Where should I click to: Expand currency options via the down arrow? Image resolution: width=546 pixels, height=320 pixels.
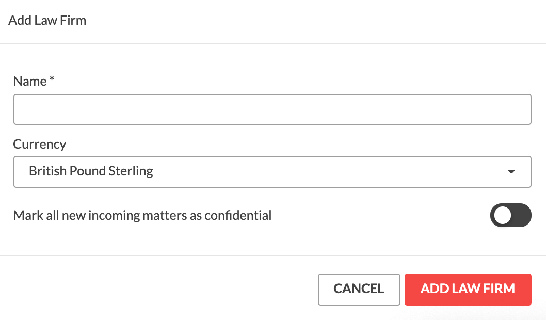[x=511, y=172]
